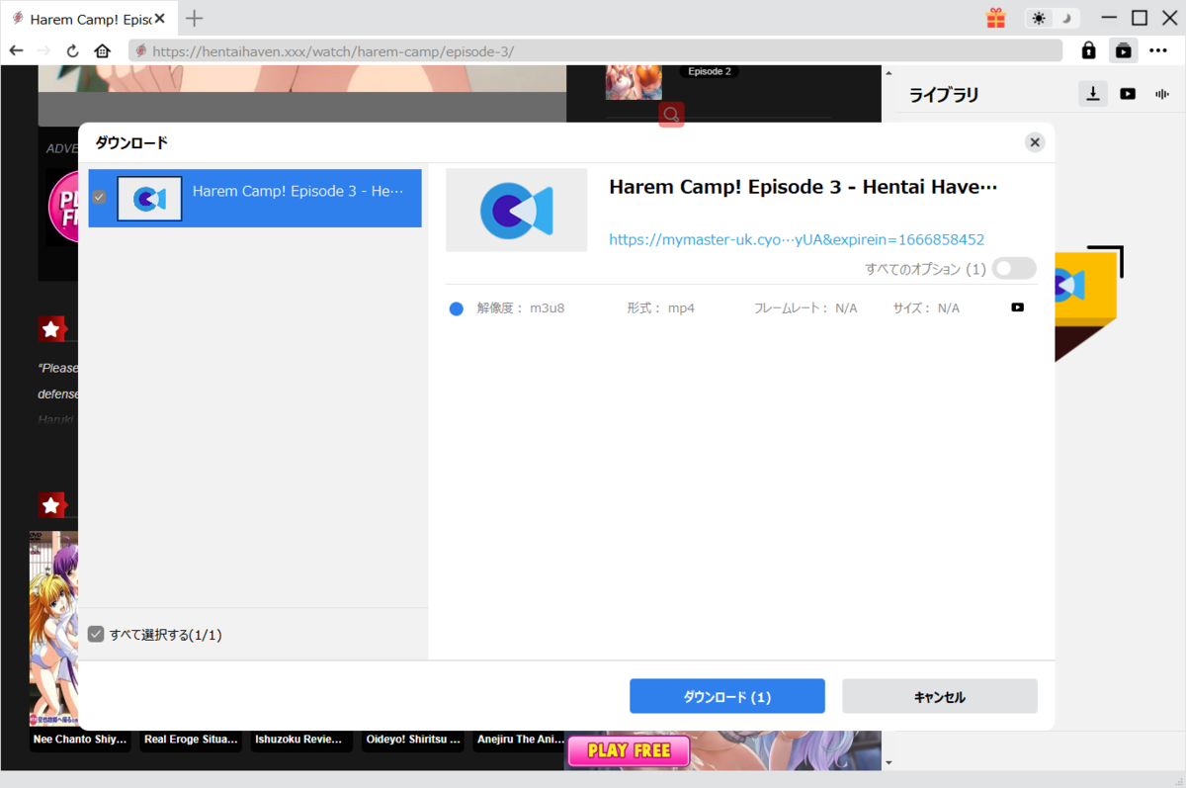
Task: Select the Harem Camp! Epis browser tab
Action: coord(89,19)
